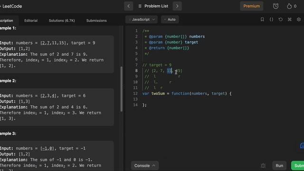
Task: Click the highlighted 11 in line 8
Action: click(x=170, y=71)
